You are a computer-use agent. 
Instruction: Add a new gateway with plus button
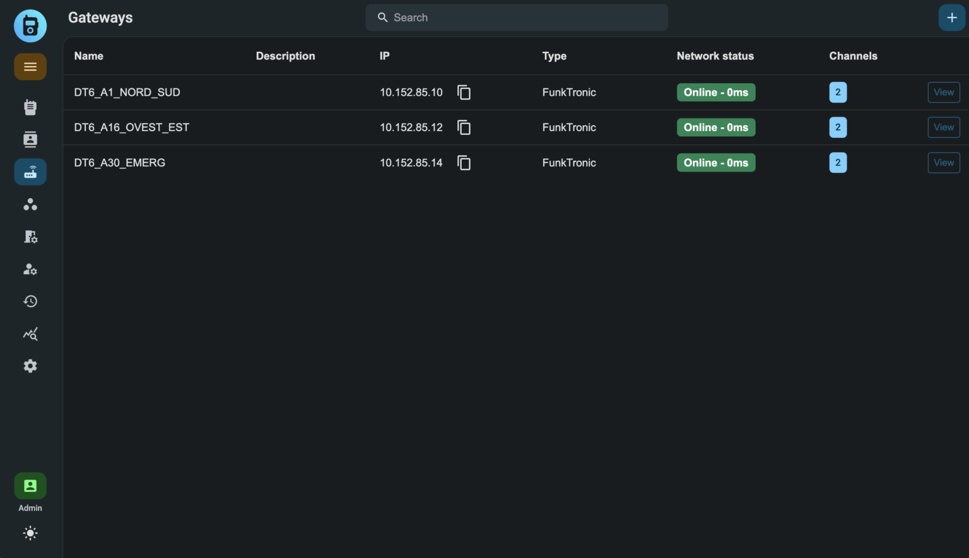coord(951,18)
